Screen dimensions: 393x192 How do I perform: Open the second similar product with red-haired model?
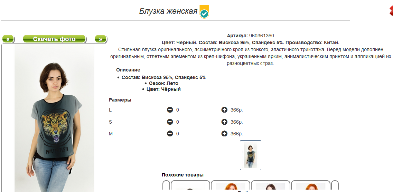pyautogui.click(x=231, y=186)
